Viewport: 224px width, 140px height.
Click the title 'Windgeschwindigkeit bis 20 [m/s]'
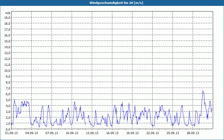116,3
